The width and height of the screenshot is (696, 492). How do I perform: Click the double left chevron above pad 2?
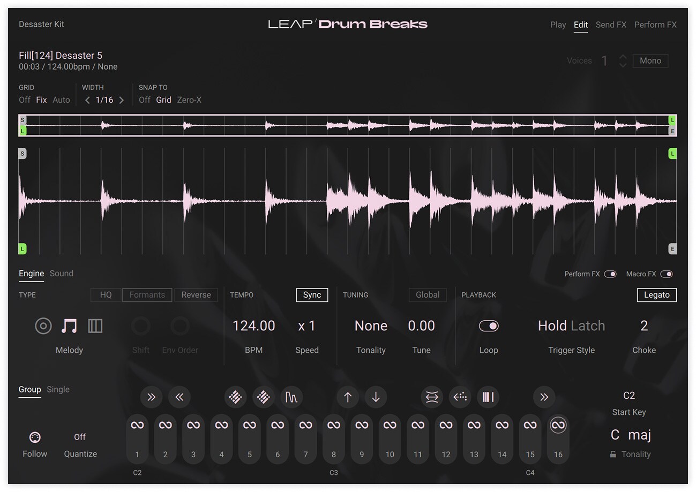[x=179, y=397]
